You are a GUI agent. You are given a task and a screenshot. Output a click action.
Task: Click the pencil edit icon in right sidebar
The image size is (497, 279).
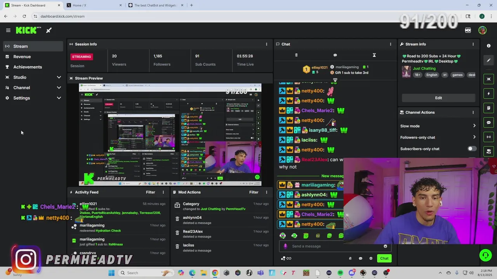point(488,60)
